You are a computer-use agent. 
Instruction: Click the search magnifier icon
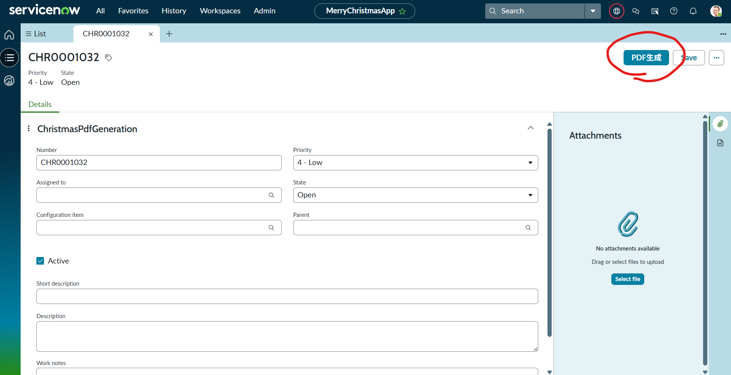pyautogui.click(x=493, y=11)
